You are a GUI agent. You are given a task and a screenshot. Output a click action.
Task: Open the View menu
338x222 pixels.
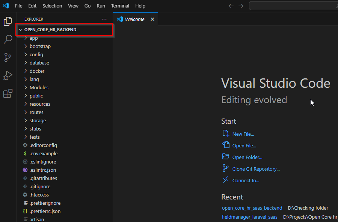(x=73, y=6)
